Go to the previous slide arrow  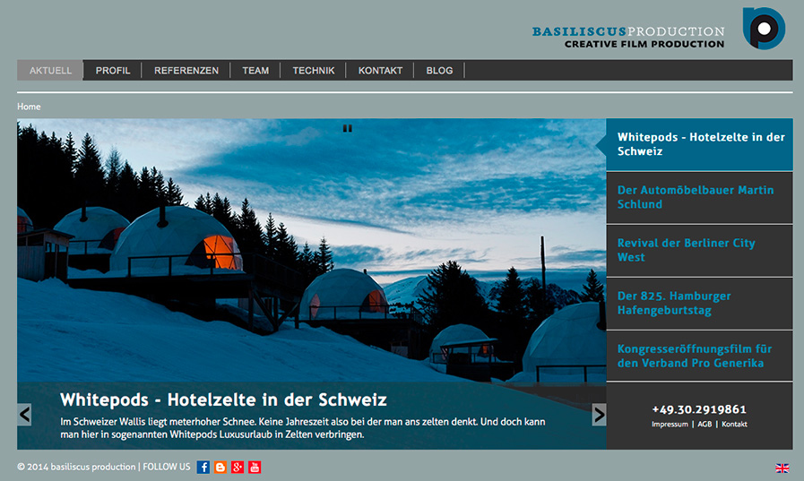click(x=25, y=415)
